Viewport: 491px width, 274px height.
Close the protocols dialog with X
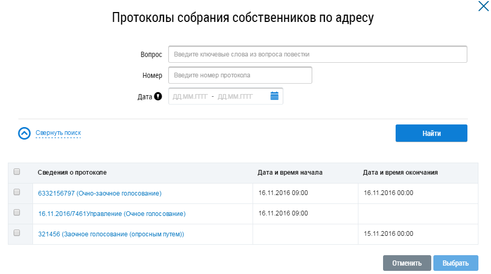coord(483,6)
